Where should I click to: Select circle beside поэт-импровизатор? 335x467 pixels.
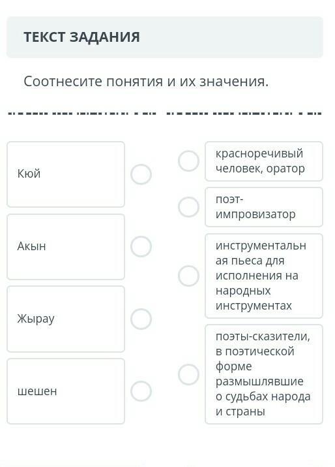tap(188, 207)
